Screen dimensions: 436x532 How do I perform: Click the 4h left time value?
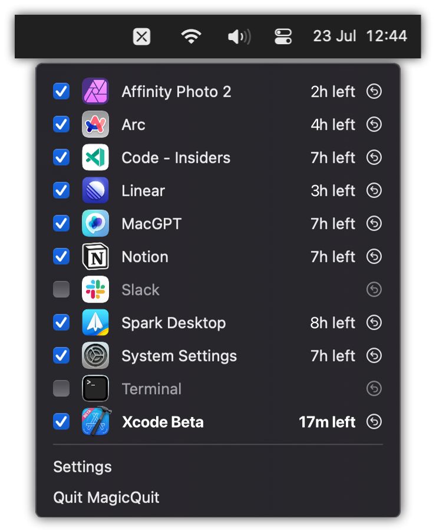[333, 124]
